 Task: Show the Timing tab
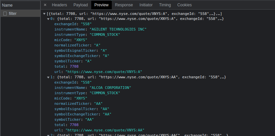165,5
